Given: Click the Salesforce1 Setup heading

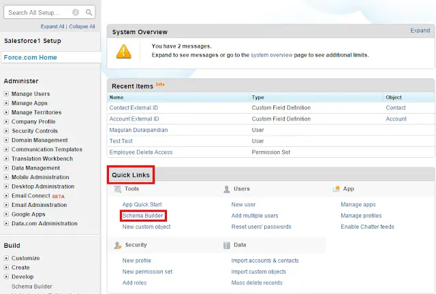Looking at the screenshot, I should coord(33,41).
